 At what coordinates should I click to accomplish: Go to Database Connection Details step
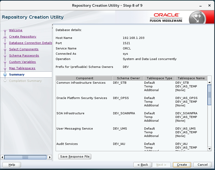pyautogui.click(x=31, y=43)
